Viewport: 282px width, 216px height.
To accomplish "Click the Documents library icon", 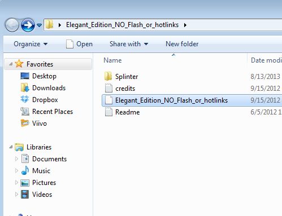I will click(25, 158).
